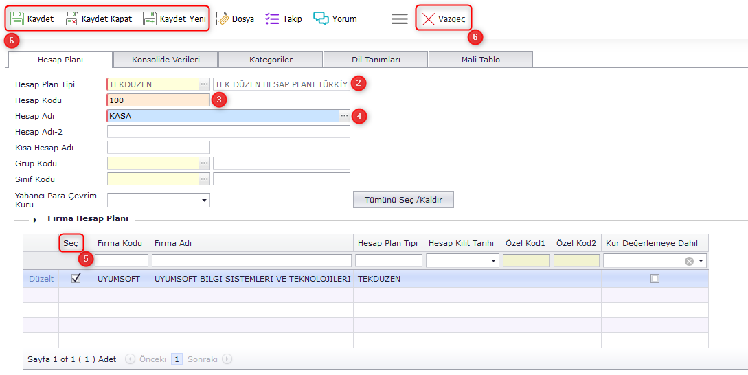Open the Yabancı Para Çevrim Kuru dropdown

pos(204,201)
